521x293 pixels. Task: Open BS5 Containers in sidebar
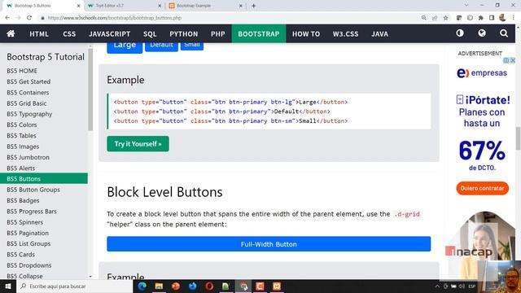point(28,92)
